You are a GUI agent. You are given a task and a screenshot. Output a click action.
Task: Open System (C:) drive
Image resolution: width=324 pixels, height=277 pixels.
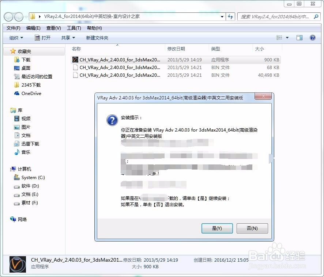click(x=29, y=178)
